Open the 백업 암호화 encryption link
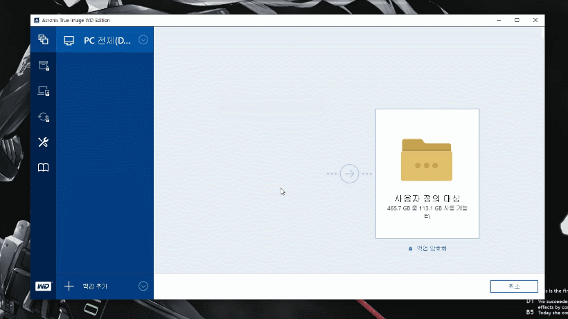The height and width of the screenshot is (319, 568). pos(432,248)
